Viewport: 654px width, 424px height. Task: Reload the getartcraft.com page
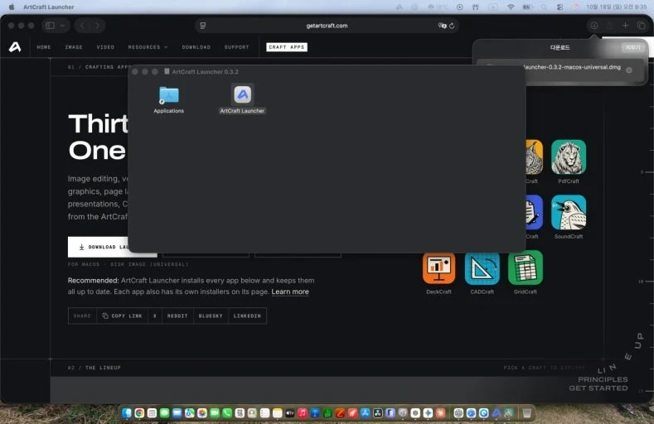coord(452,26)
